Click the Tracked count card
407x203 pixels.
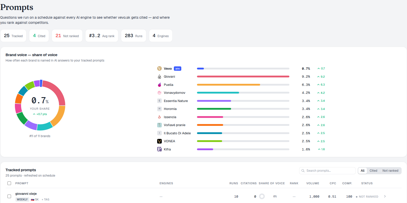[x=13, y=36]
